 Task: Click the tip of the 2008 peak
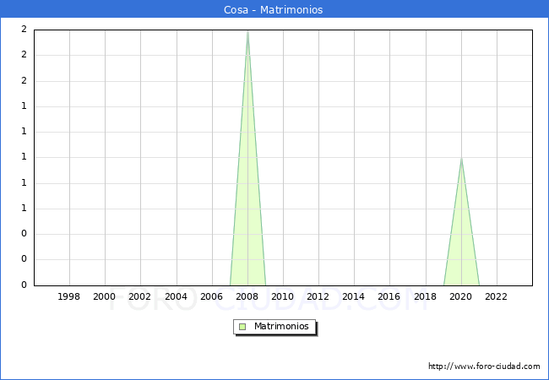coord(247,31)
